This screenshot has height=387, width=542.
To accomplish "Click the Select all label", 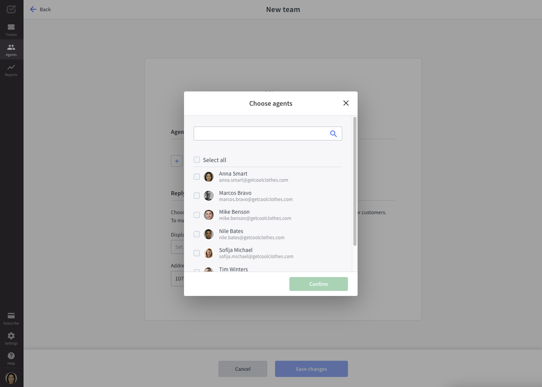I will coord(214,160).
